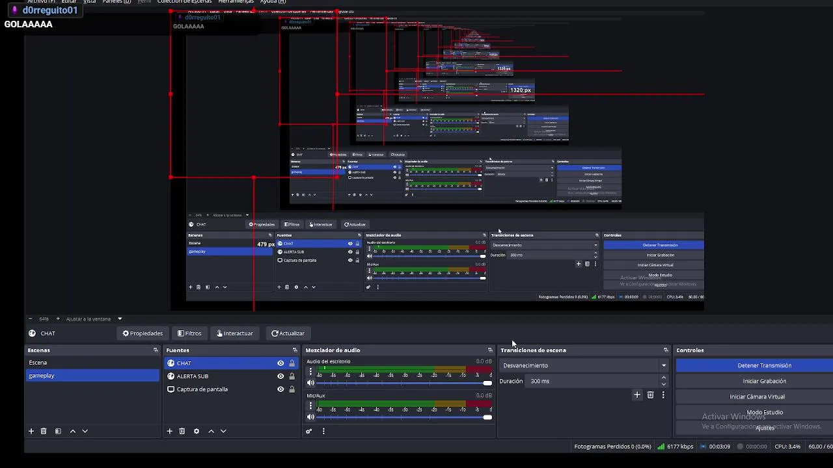Add a new scene with plus icon in Escenas

[31, 431]
